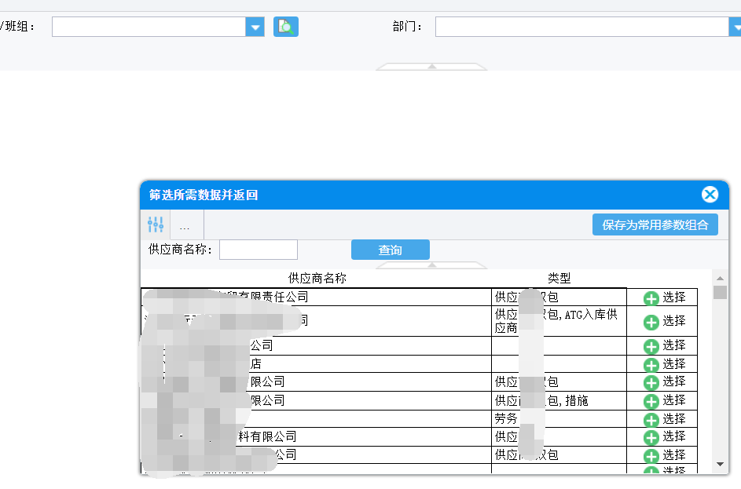Click the 劳务 type cell
This screenshot has height=489, width=741.
(559, 418)
